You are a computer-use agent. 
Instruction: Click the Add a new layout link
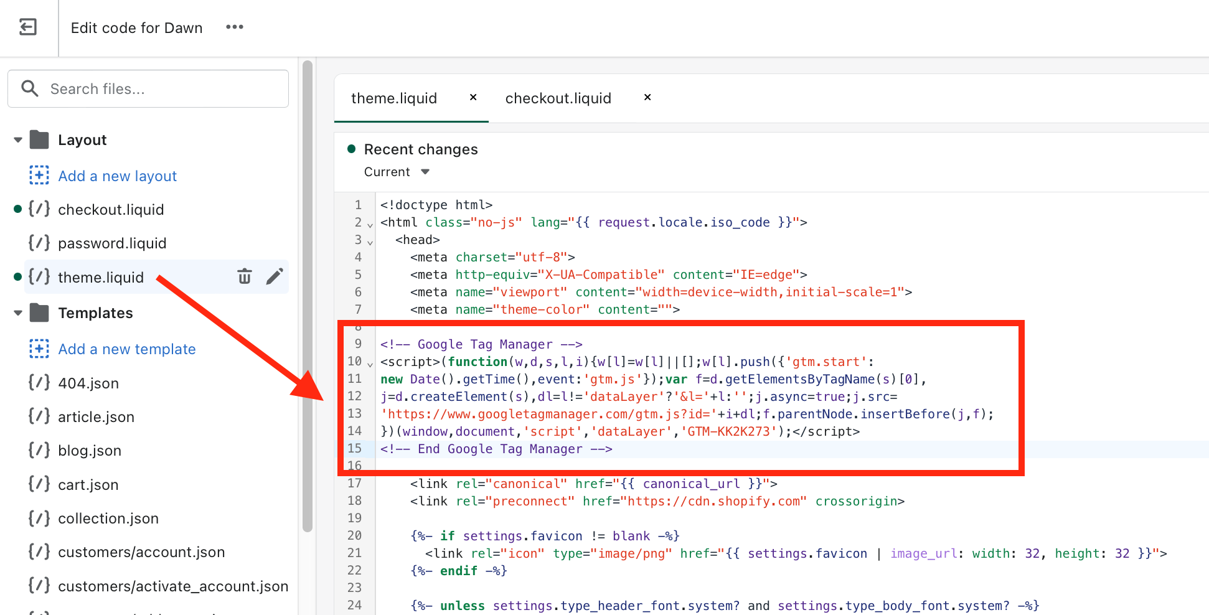(x=118, y=176)
